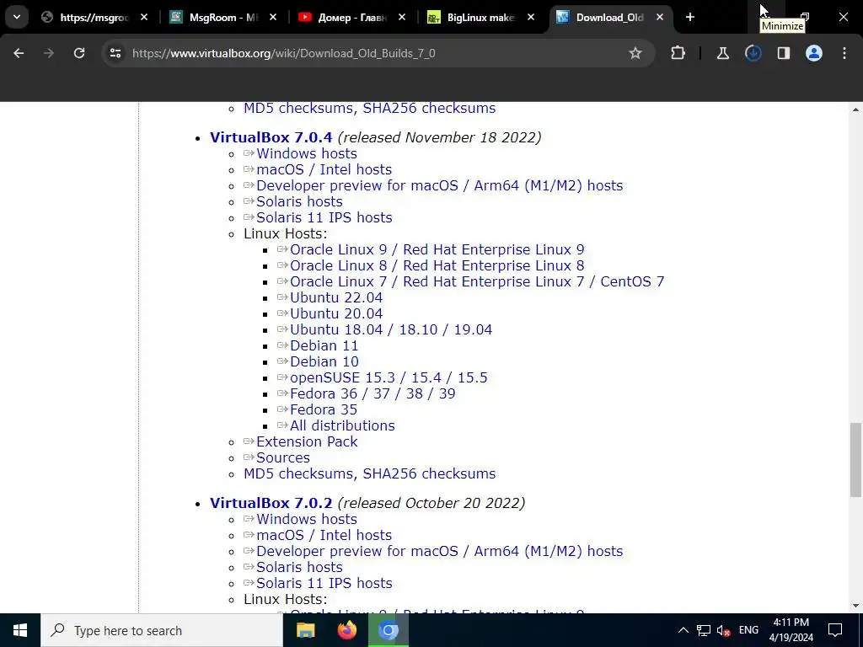Download 7.0.4 Sources
This screenshot has height=647, width=863.
(x=282, y=457)
